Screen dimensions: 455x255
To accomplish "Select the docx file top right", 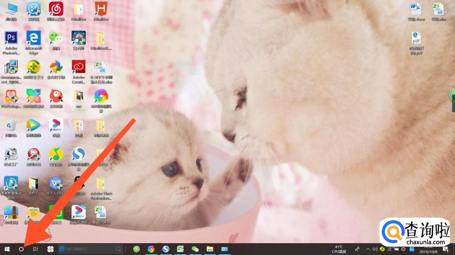I will [416, 12].
